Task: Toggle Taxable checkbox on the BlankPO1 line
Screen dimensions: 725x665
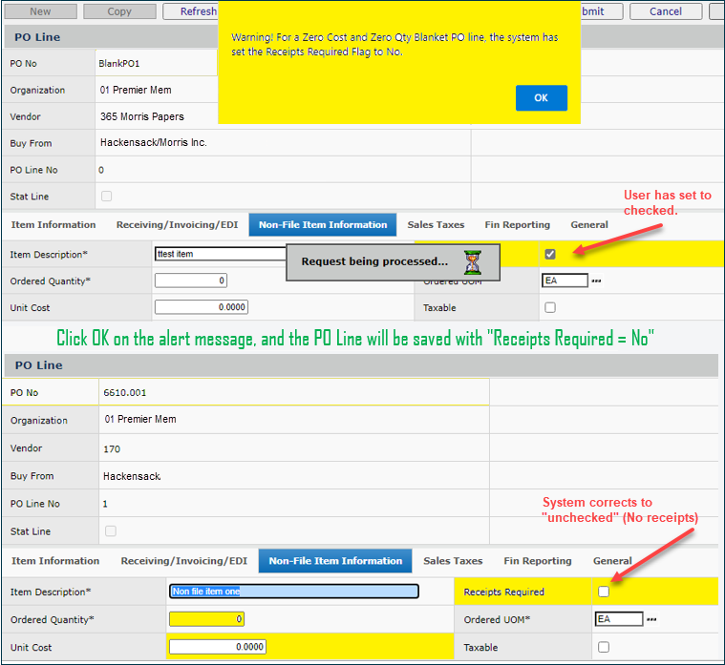Action: [550, 308]
